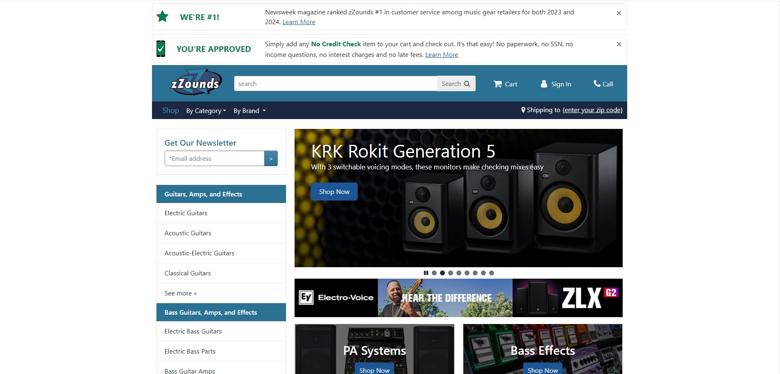Open Guitars, Amps, and Effects category header
Image resolution: width=780 pixels, height=374 pixels.
click(x=221, y=194)
